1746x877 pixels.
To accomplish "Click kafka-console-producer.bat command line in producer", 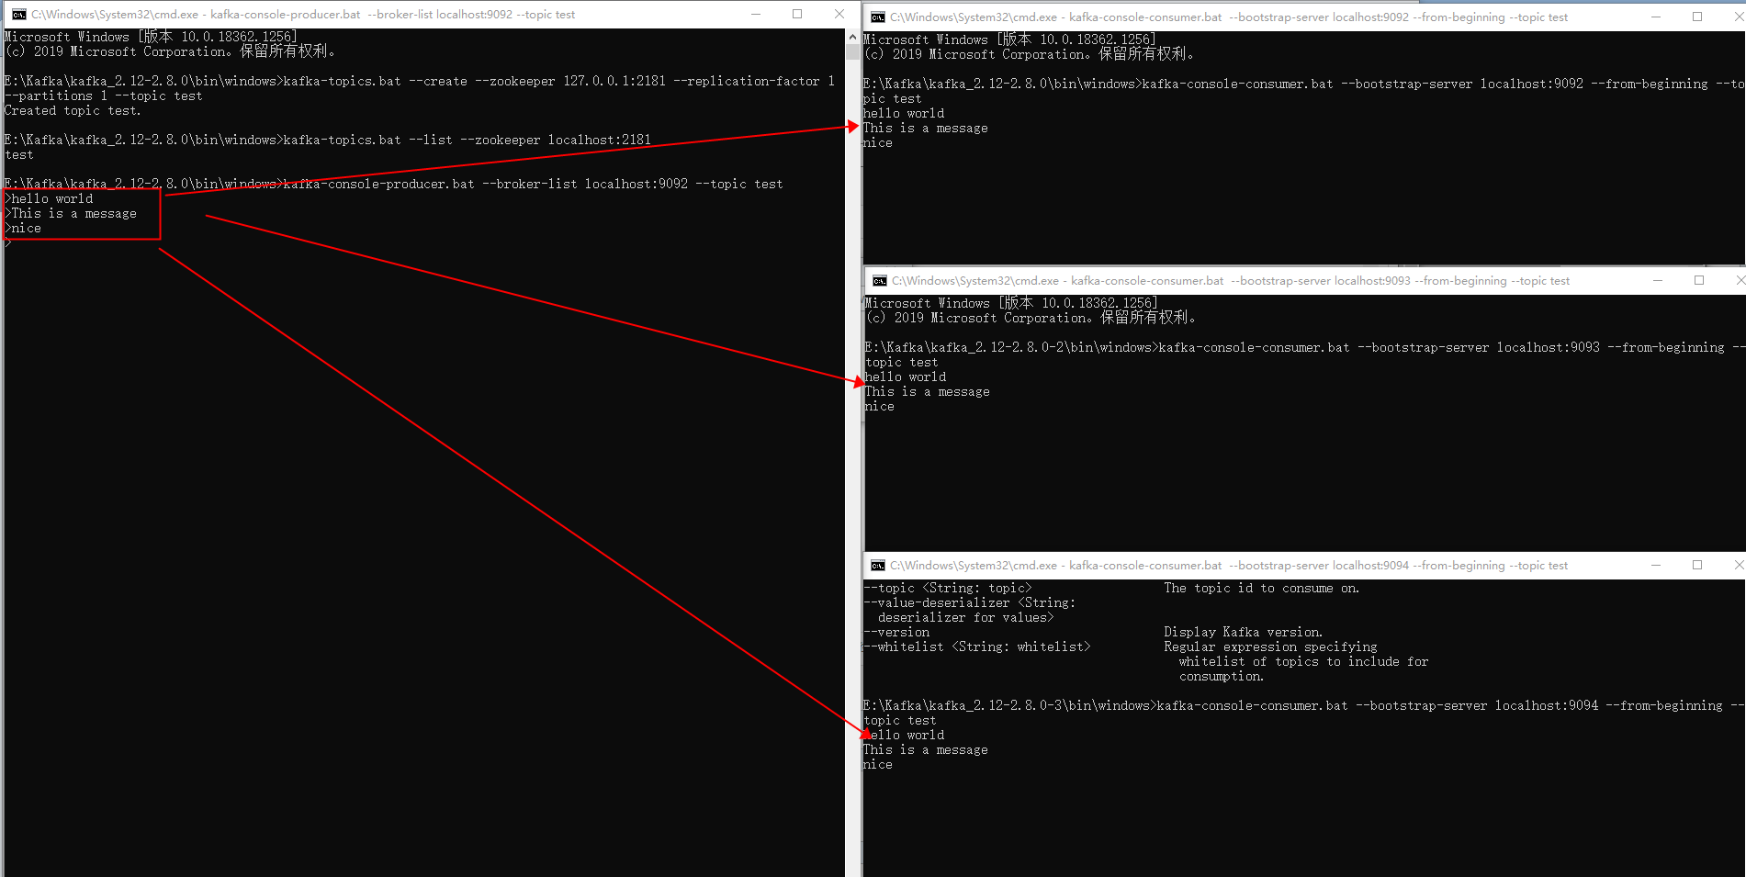I will click(x=393, y=184).
